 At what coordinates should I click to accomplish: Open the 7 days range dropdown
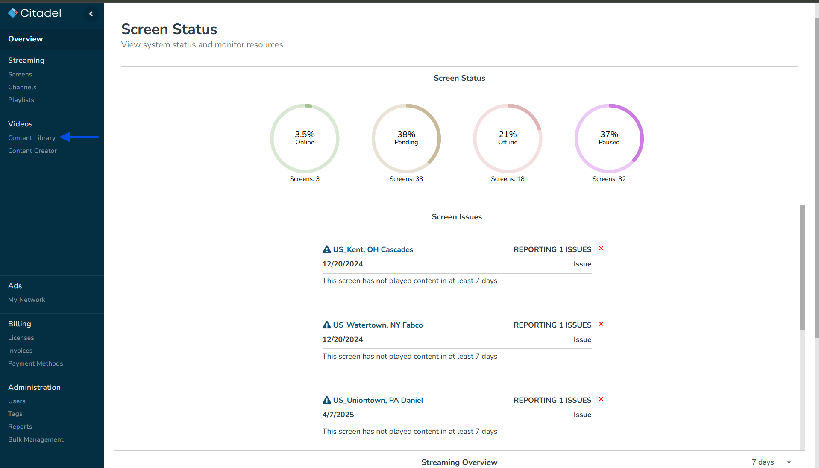click(772, 462)
